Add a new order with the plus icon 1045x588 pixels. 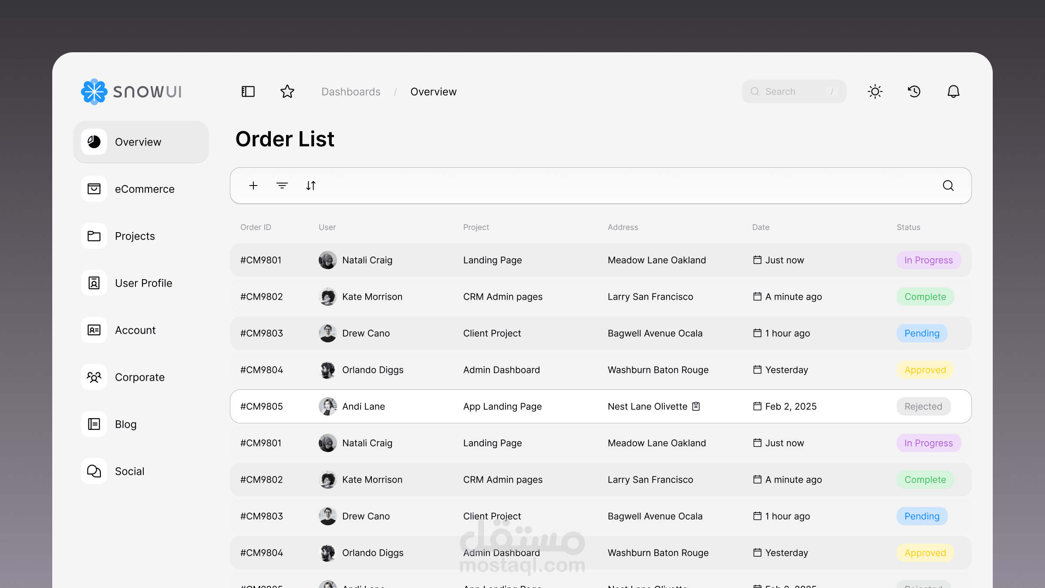point(253,186)
